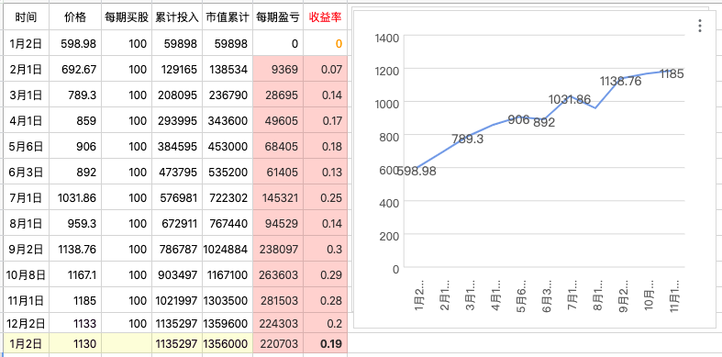Select the date cell 4月1日
This screenshot has height=357, width=722.
click(x=26, y=121)
